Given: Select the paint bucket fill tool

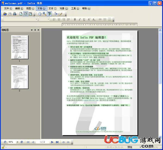Looking at the screenshot, I should [56, 14].
